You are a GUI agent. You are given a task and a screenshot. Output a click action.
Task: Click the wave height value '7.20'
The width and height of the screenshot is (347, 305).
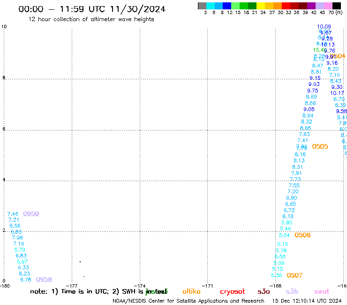coord(293,191)
